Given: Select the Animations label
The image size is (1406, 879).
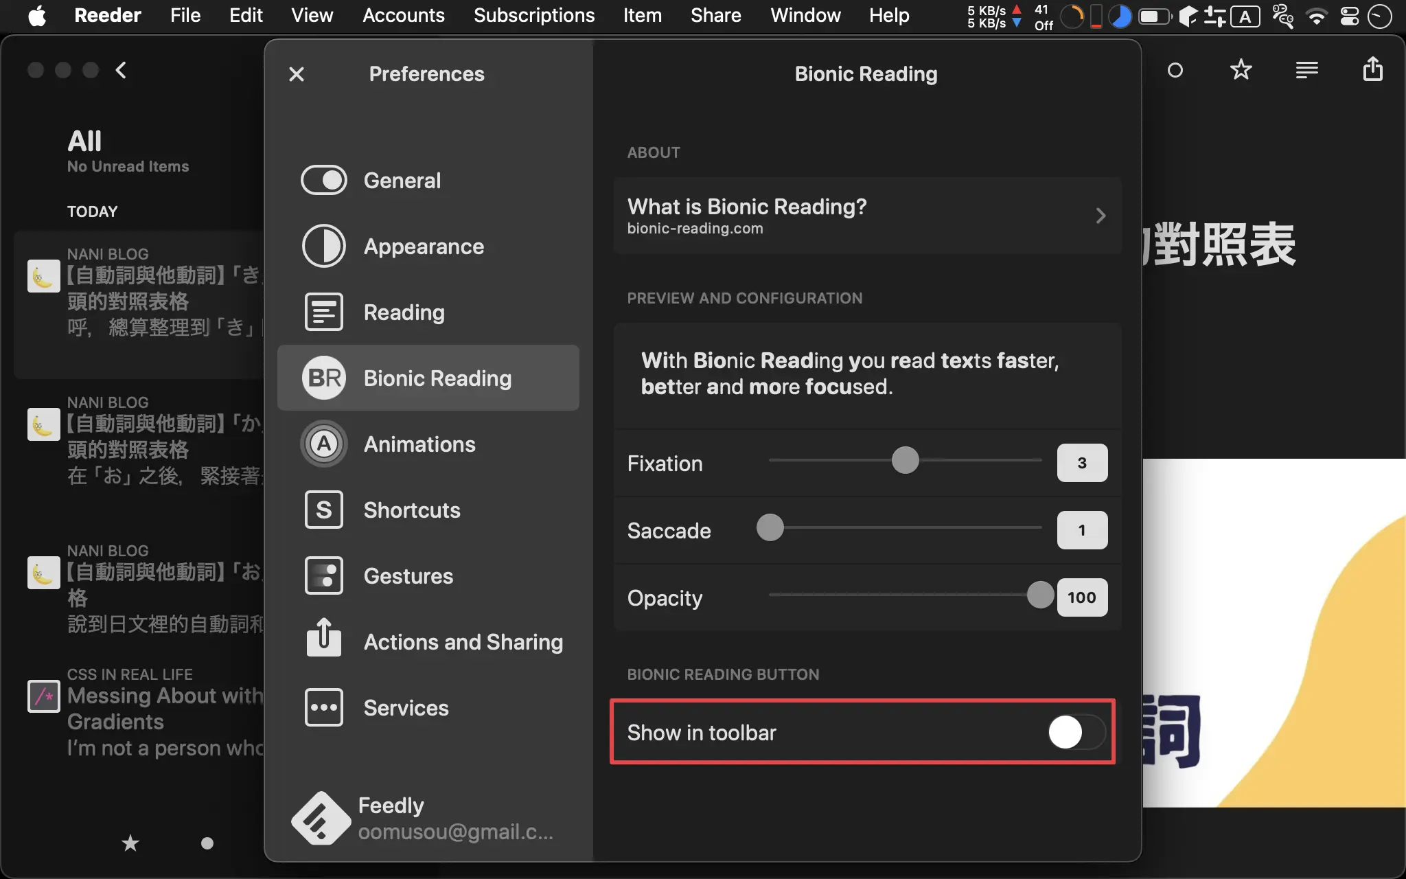Looking at the screenshot, I should pos(419,444).
